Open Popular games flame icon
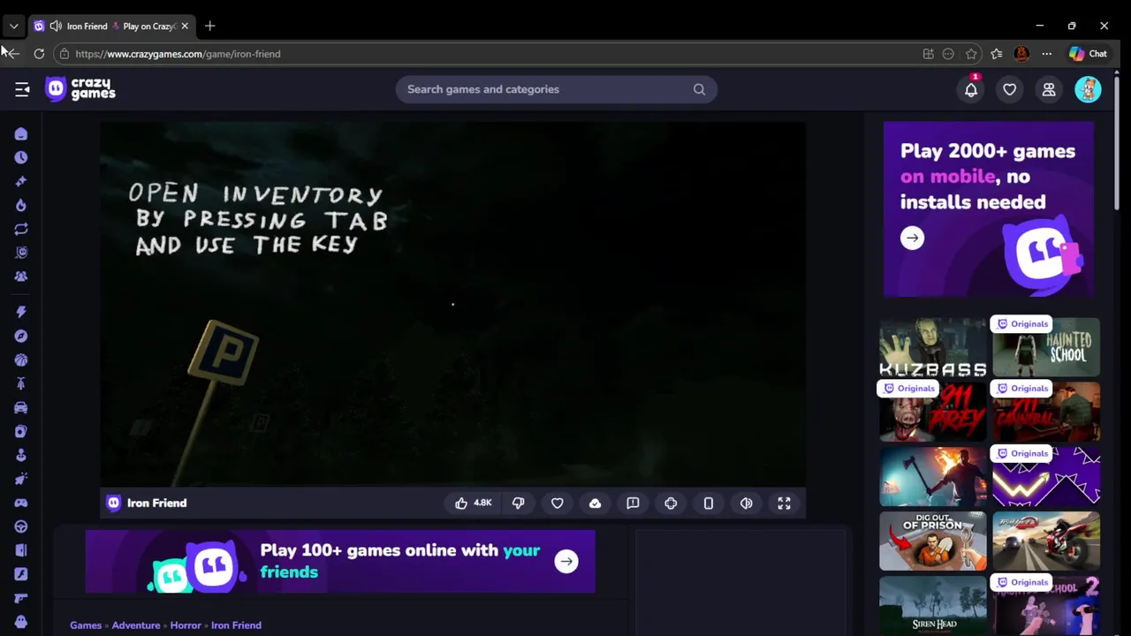This screenshot has height=636, width=1131. coord(21,205)
